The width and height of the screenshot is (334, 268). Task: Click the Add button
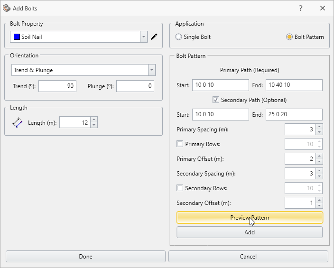pos(250,232)
